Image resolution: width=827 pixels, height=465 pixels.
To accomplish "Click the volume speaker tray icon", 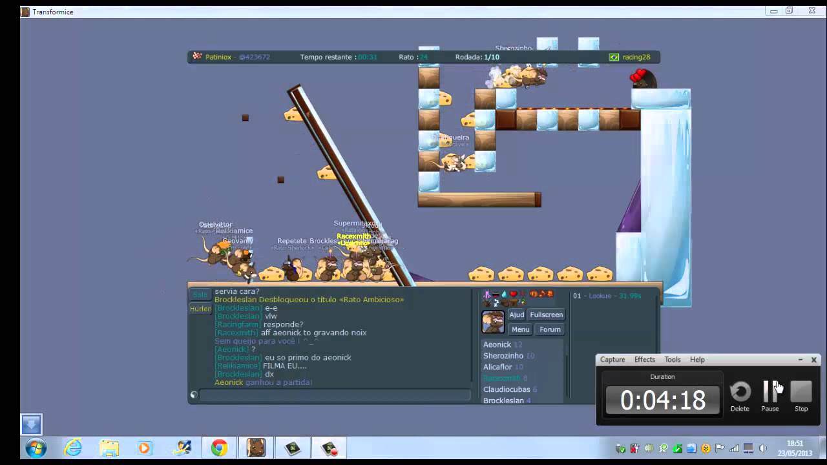I will (763, 448).
